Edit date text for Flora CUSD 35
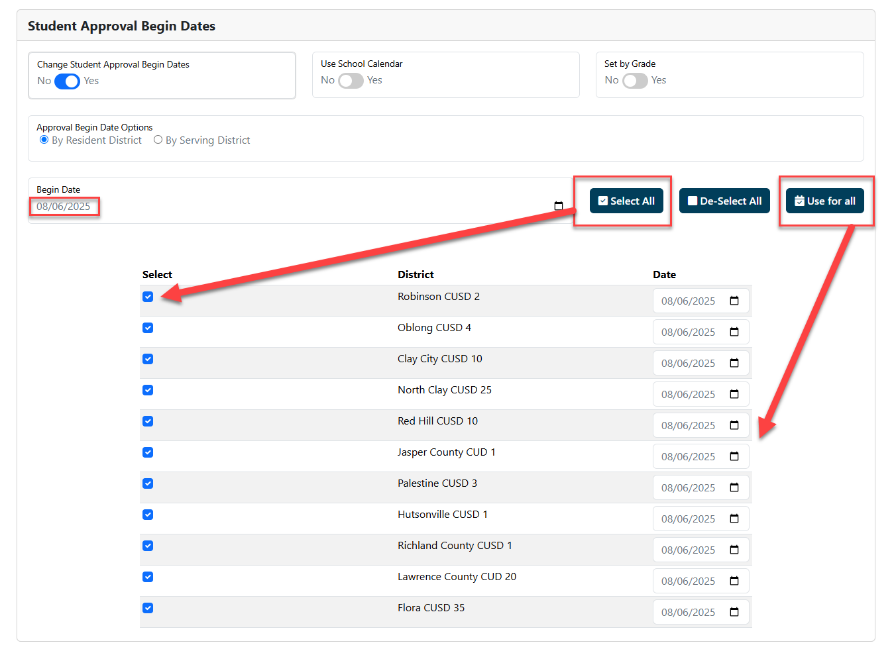 [x=688, y=612]
